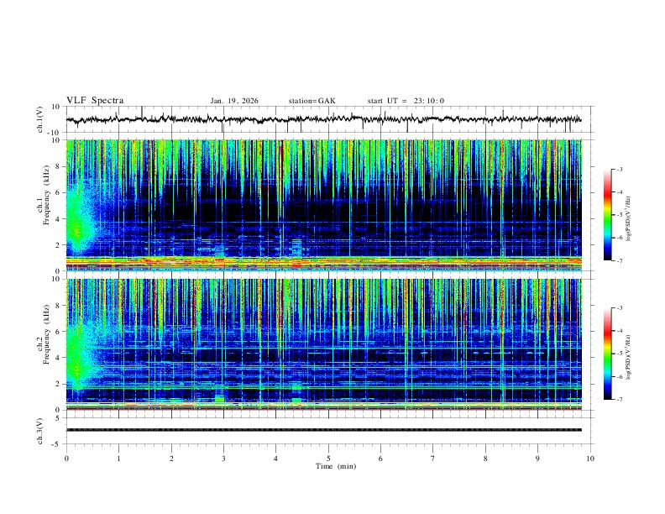Image resolution: width=665 pixels, height=514 pixels.
Task: Select the date "Jan. 19, 2026"
Action: click(234, 101)
